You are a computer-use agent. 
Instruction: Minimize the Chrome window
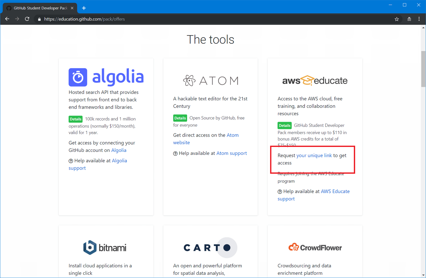click(x=390, y=5)
